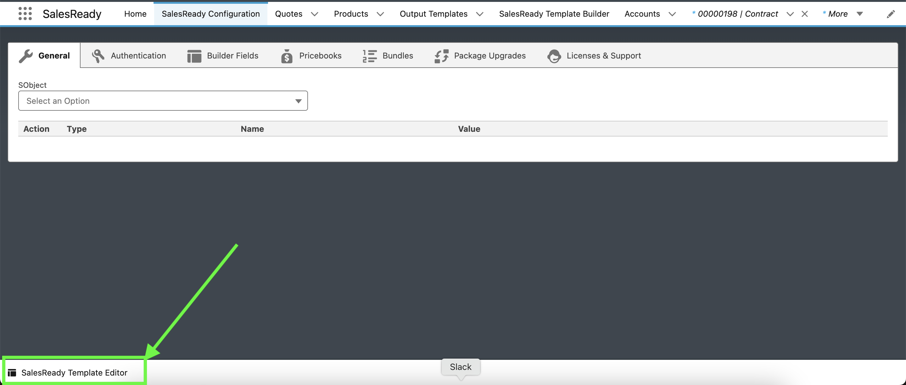
Task: Select the Package Upgrades refresh icon
Action: point(441,55)
